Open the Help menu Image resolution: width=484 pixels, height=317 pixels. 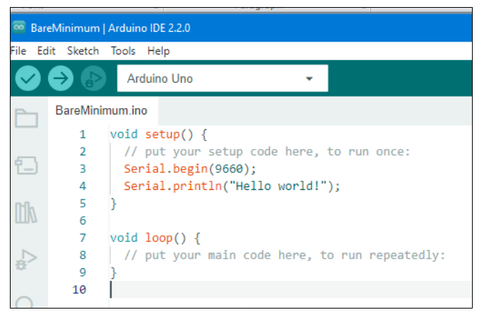pyautogui.click(x=158, y=51)
